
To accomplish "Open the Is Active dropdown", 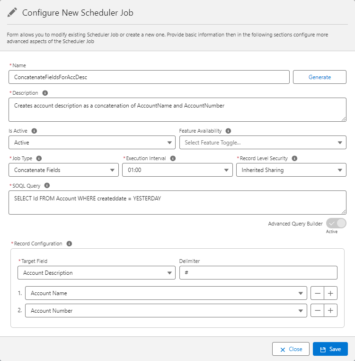I will [x=92, y=143].
